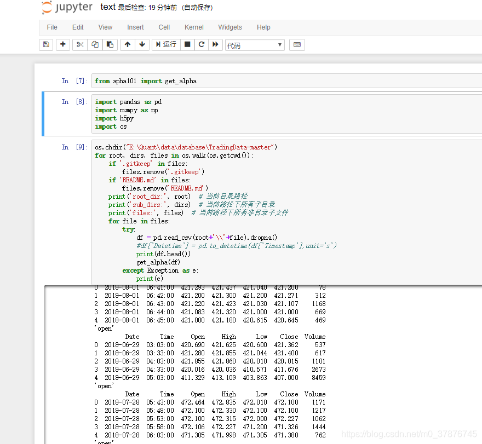Viewport: 482px width, 444px height.
Task: Cut selected cells with scissors icon
Action: coord(80,44)
